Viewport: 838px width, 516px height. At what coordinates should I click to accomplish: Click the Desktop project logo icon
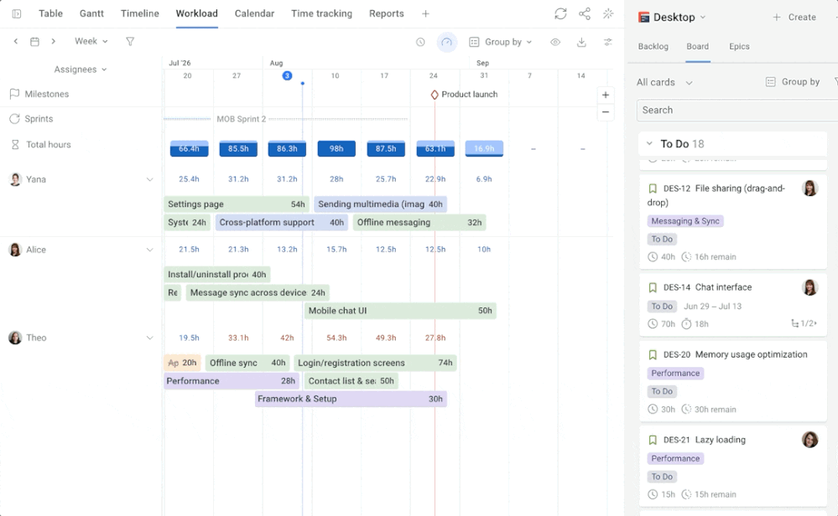tap(643, 17)
